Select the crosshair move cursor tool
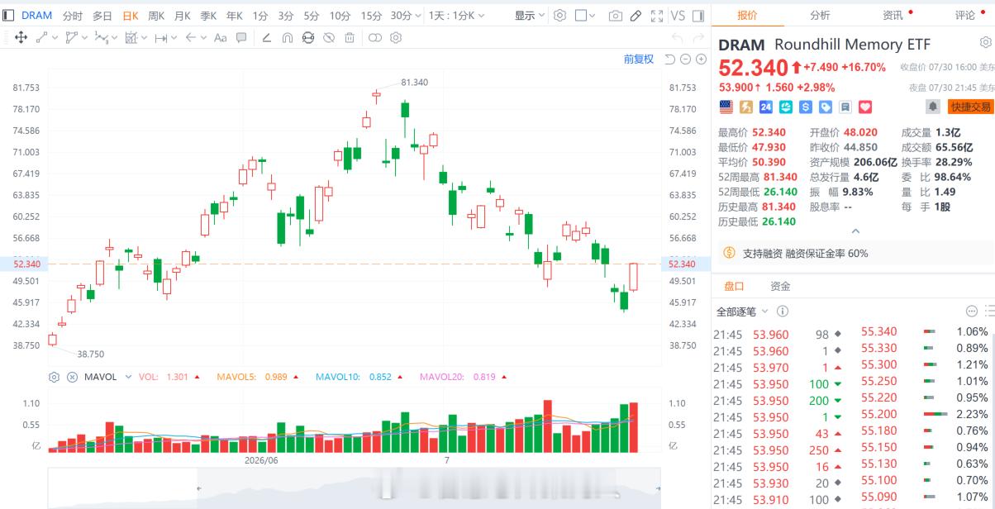Image resolution: width=995 pixels, height=509 pixels. 21,37
